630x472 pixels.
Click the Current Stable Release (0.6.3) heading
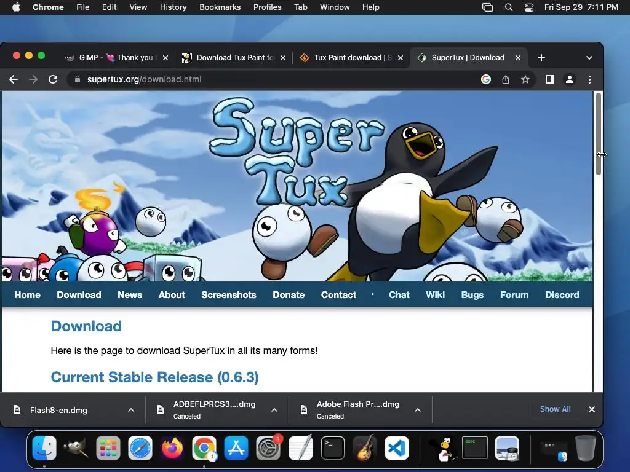pyautogui.click(x=154, y=377)
